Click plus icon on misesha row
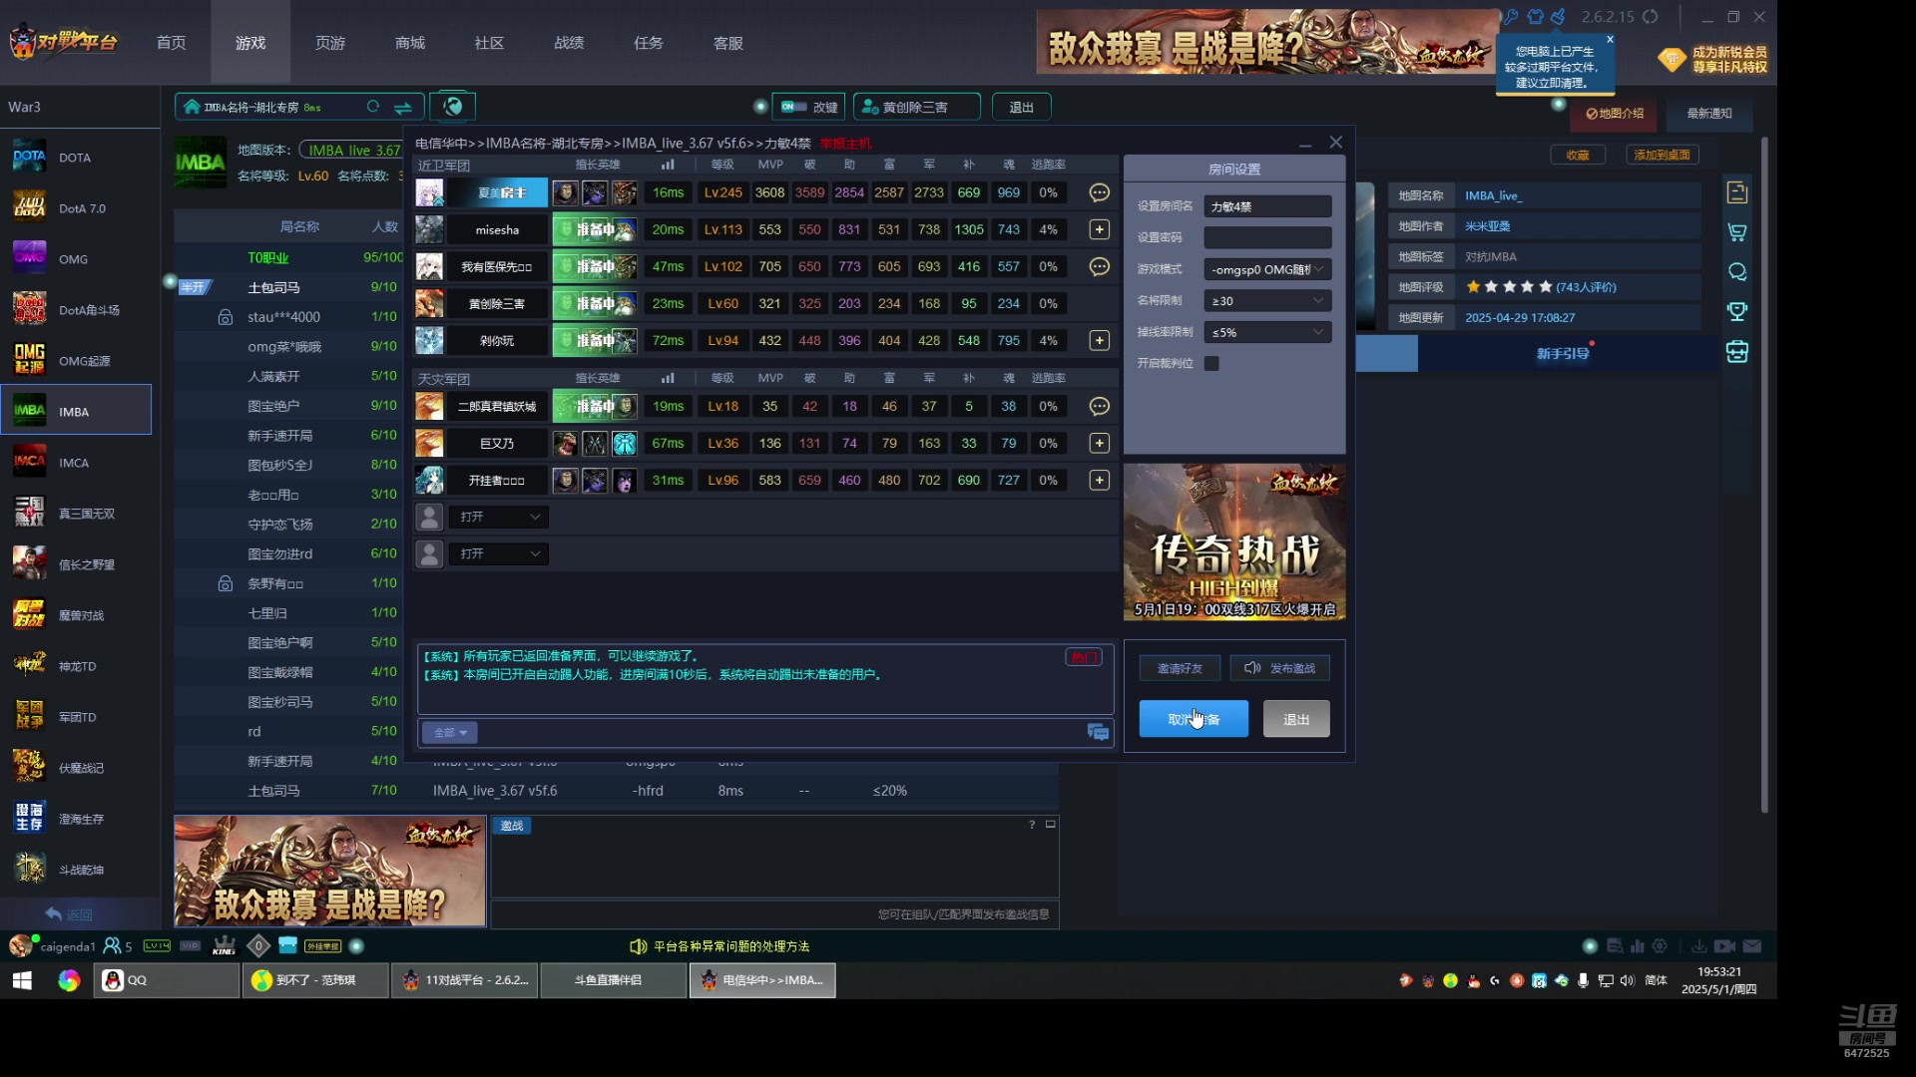1916x1077 pixels. point(1099,229)
